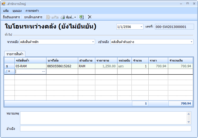Click the app icon in title bar

pyautogui.click(x=3, y=4)
